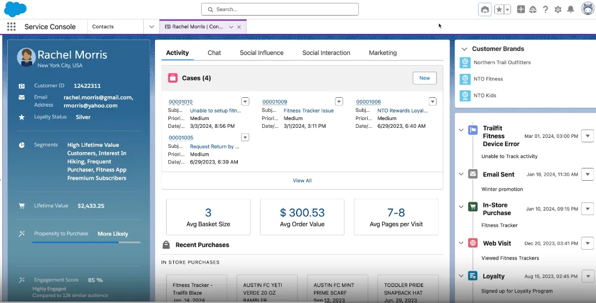The width and height of the screenshot is (596, 303).
Task: Click the NTO Kids brand icon
Action: (x=465, y=96)
